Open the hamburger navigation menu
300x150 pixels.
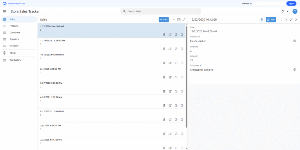click(x=4, y=11)
